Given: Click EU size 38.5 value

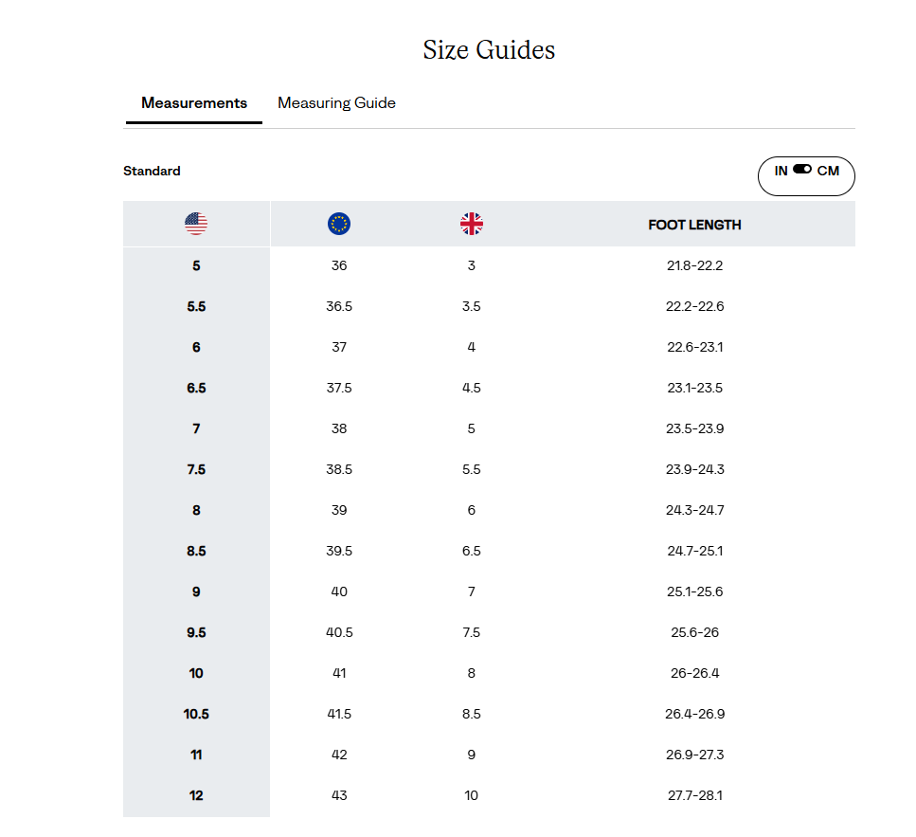Looking at the screenshot, I should point(339,469).
